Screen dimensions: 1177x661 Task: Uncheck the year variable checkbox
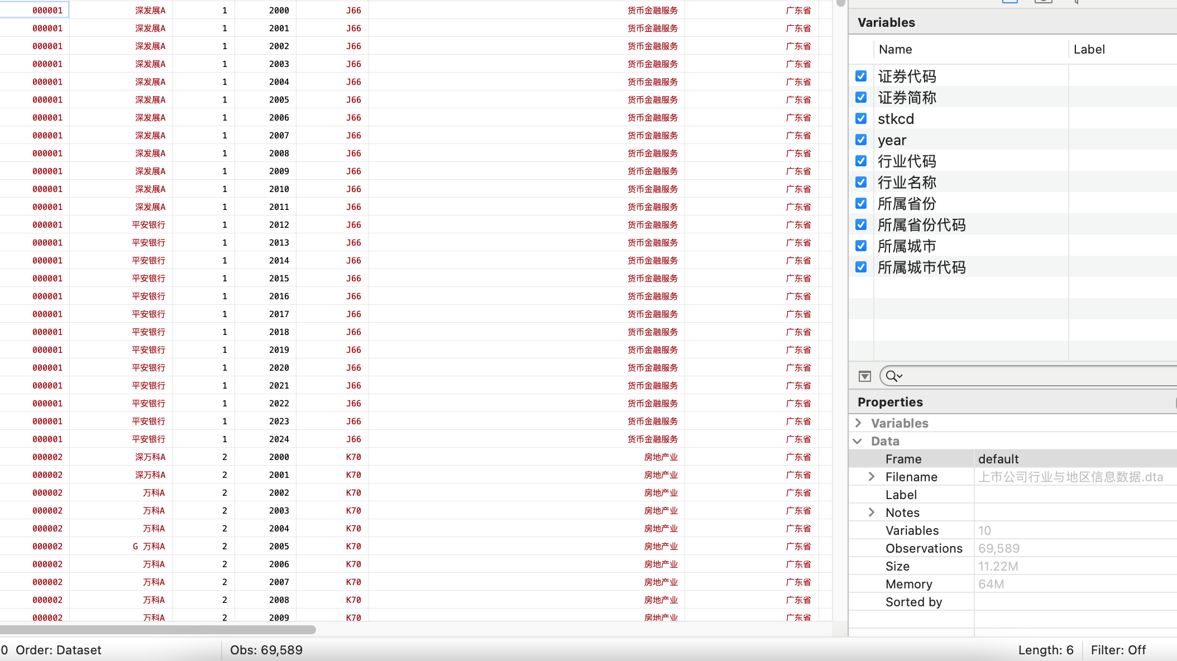coord(861,140)
